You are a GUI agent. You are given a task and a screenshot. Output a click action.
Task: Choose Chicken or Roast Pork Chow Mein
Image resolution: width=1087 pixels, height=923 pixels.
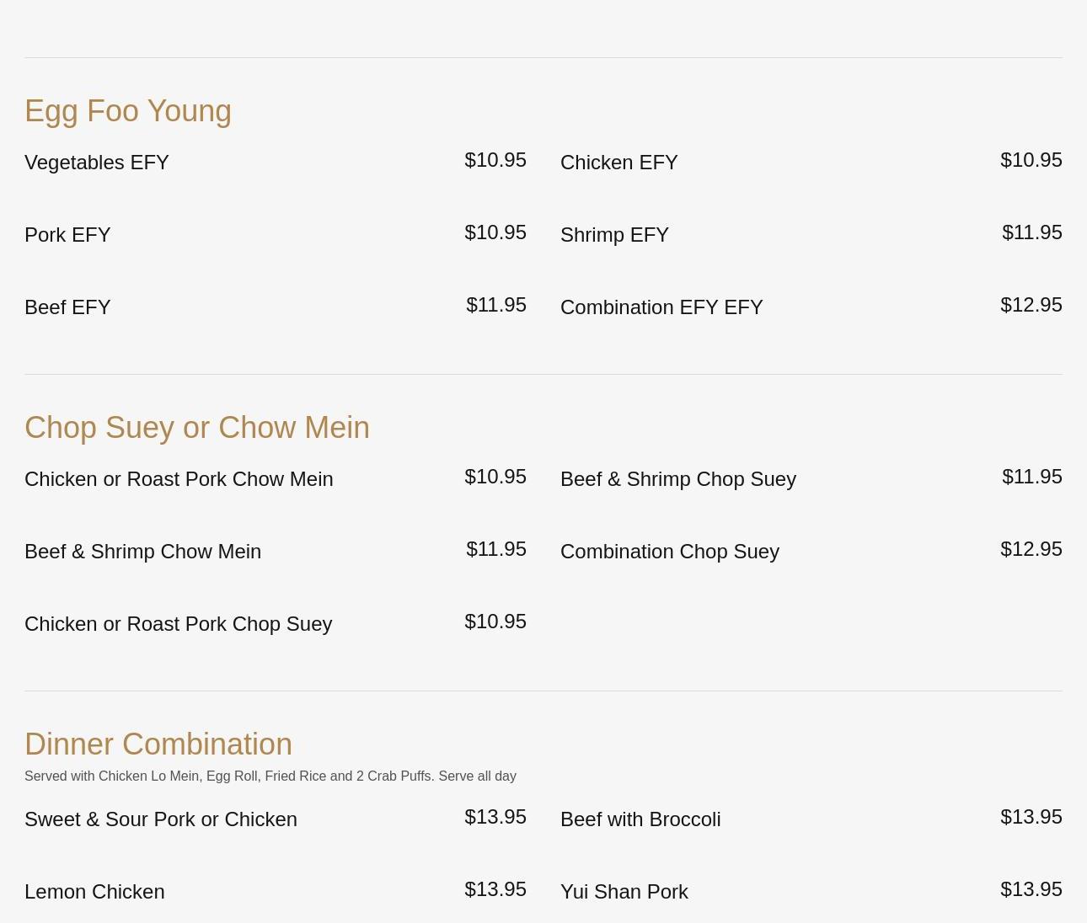(179, 479)
